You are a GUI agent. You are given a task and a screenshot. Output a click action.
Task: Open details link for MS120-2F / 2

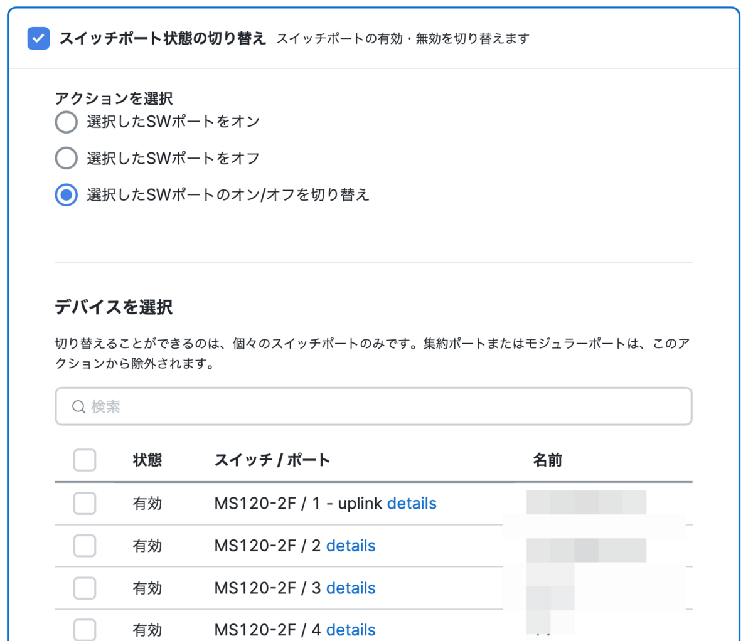351,546
